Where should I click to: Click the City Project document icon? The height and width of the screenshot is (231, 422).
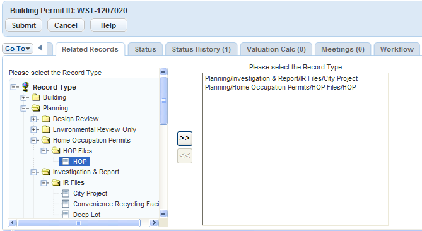coord(66,193)
